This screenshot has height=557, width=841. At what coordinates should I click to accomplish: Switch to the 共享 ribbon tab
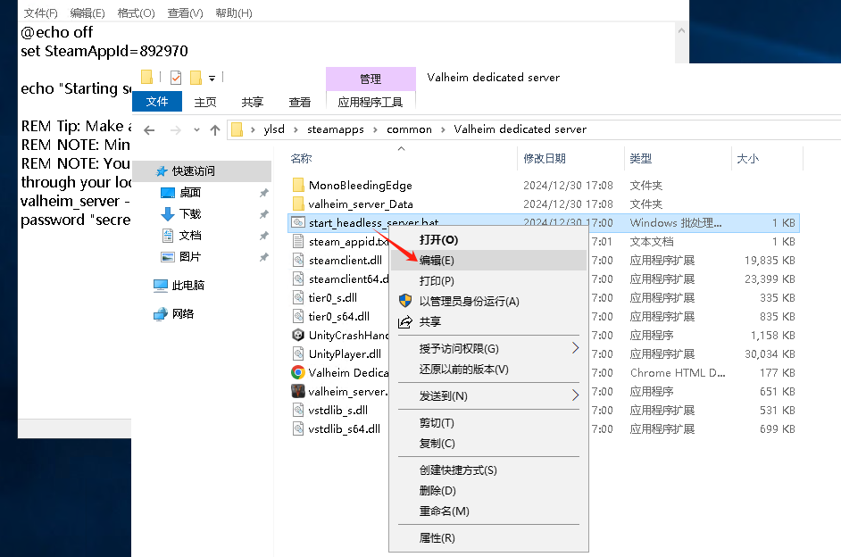coord(252,102)
